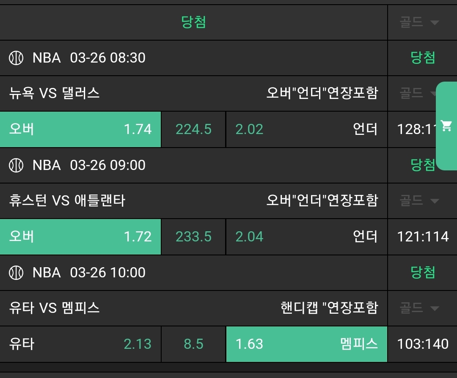The image size is (457, 378).
Task: Click 당첨 status for 08:30 NBA game
Action: pyautogui.click(x=423, y=58)
